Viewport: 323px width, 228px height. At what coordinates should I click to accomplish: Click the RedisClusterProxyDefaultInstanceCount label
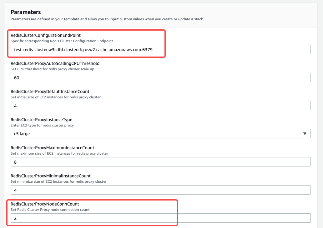[x=50, y=92]
